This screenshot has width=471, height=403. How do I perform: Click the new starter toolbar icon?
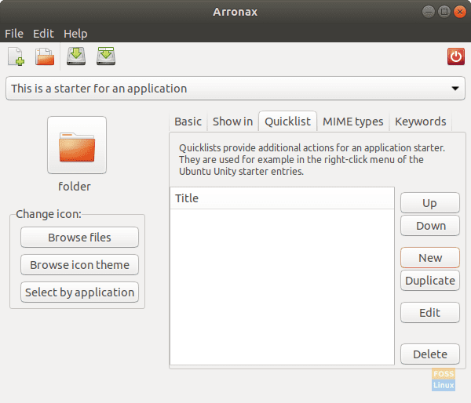(16, 56)
